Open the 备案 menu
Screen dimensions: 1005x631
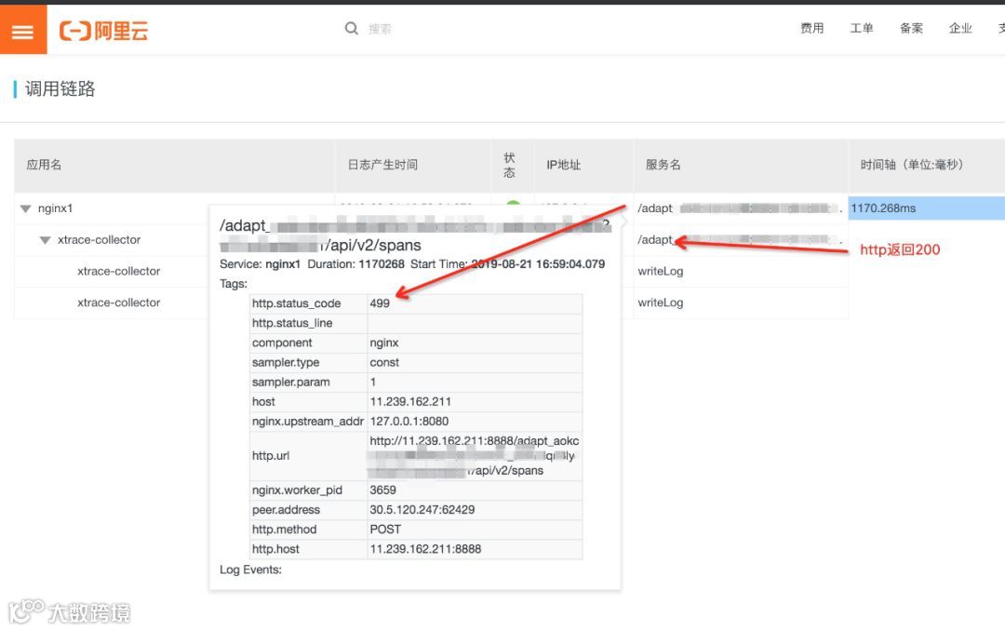[911, 28]
